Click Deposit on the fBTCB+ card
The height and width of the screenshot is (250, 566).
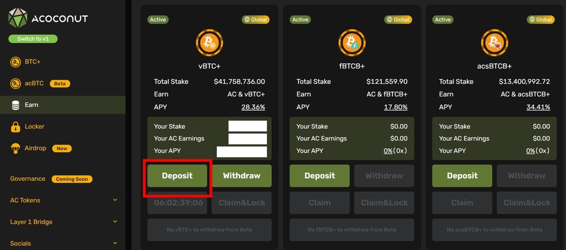(x=320, y=176)
